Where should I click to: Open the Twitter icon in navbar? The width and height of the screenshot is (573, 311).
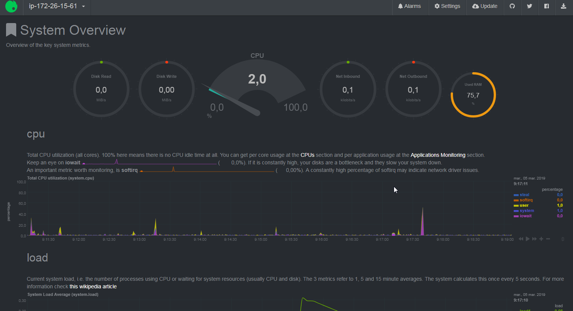tap(529, 6)
